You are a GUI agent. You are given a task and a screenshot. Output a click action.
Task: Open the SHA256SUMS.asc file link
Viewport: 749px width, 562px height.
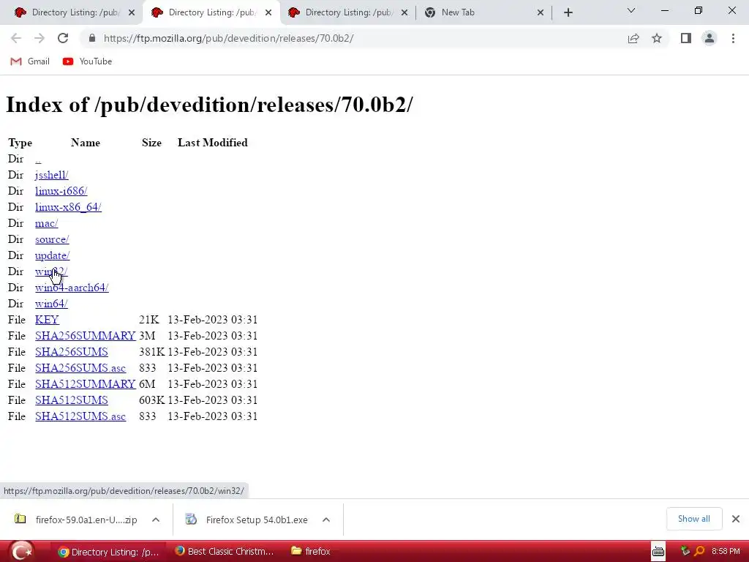pos(80,368)
